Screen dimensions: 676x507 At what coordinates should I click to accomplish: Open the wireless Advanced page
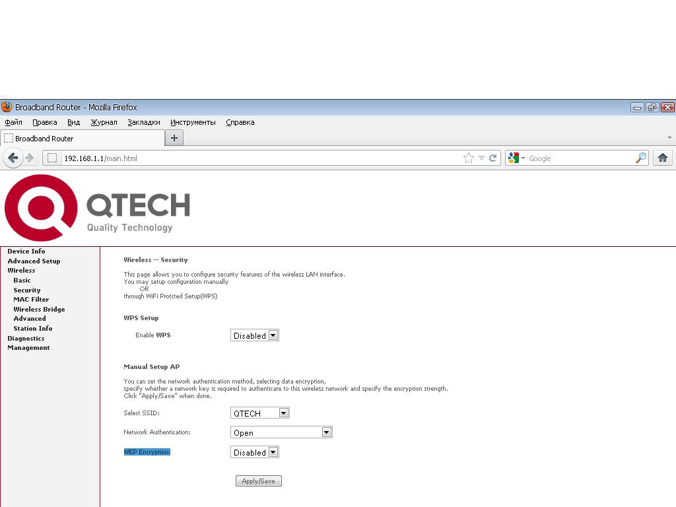coord(30,319)
